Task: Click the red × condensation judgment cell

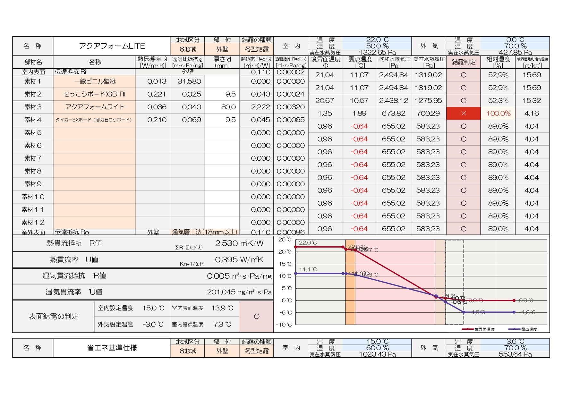Action: pyautogui.click(x=463, y=114)
